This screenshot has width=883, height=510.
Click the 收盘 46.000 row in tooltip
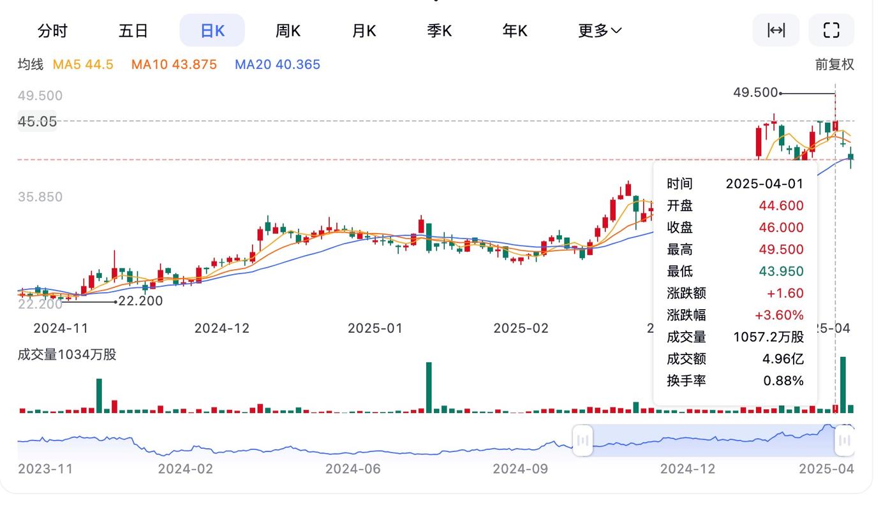(735, 228)
